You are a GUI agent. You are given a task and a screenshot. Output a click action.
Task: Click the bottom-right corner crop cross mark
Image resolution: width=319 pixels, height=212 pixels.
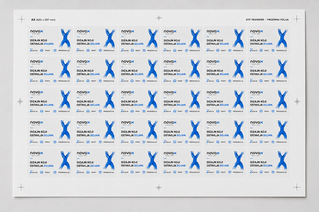pos(297,187)
